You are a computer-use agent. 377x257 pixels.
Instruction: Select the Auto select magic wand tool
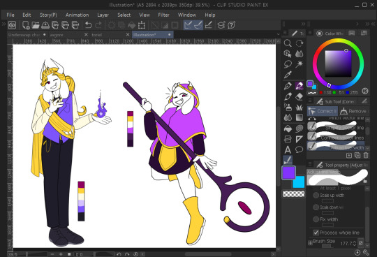tap(299, 64)
